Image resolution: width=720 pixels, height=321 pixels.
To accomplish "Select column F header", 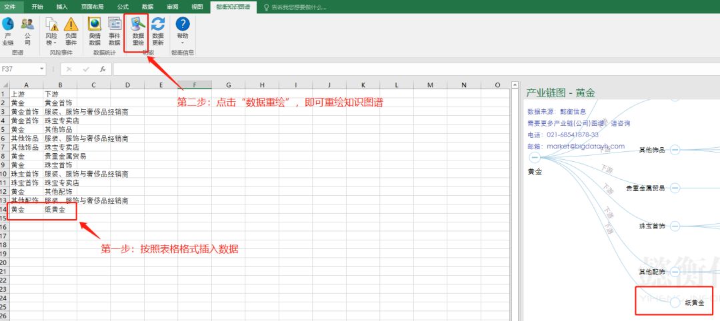I will point(195,85).
